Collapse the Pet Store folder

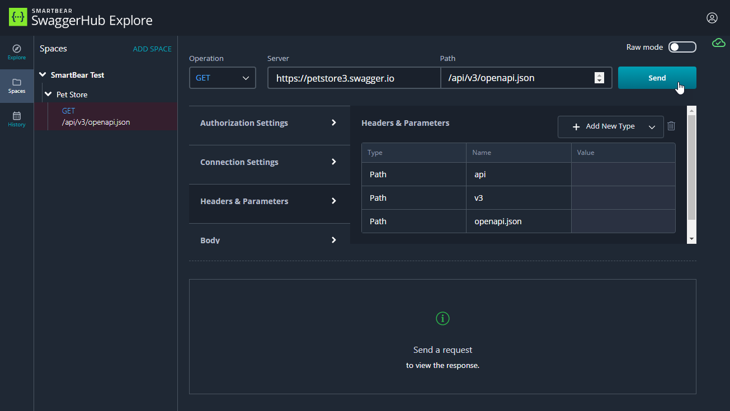[x=49, y=95]
